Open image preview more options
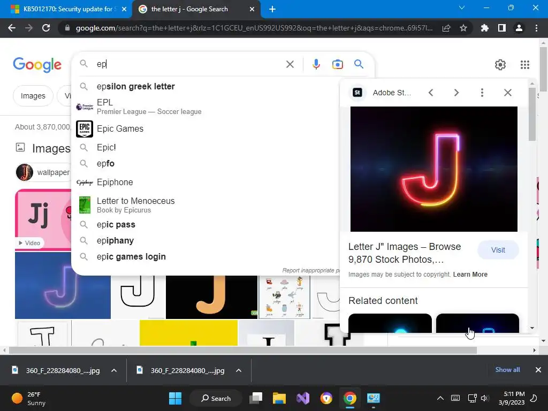The height and width of the screenshot is (411, 548). point(482,93)
